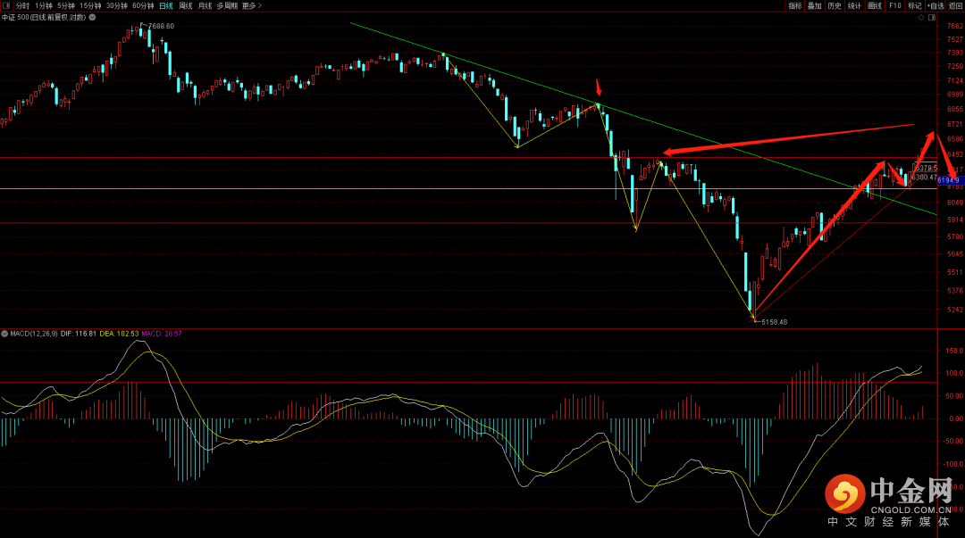
Task: Click the 7688.60 high price label
Action: click(161, 27)
